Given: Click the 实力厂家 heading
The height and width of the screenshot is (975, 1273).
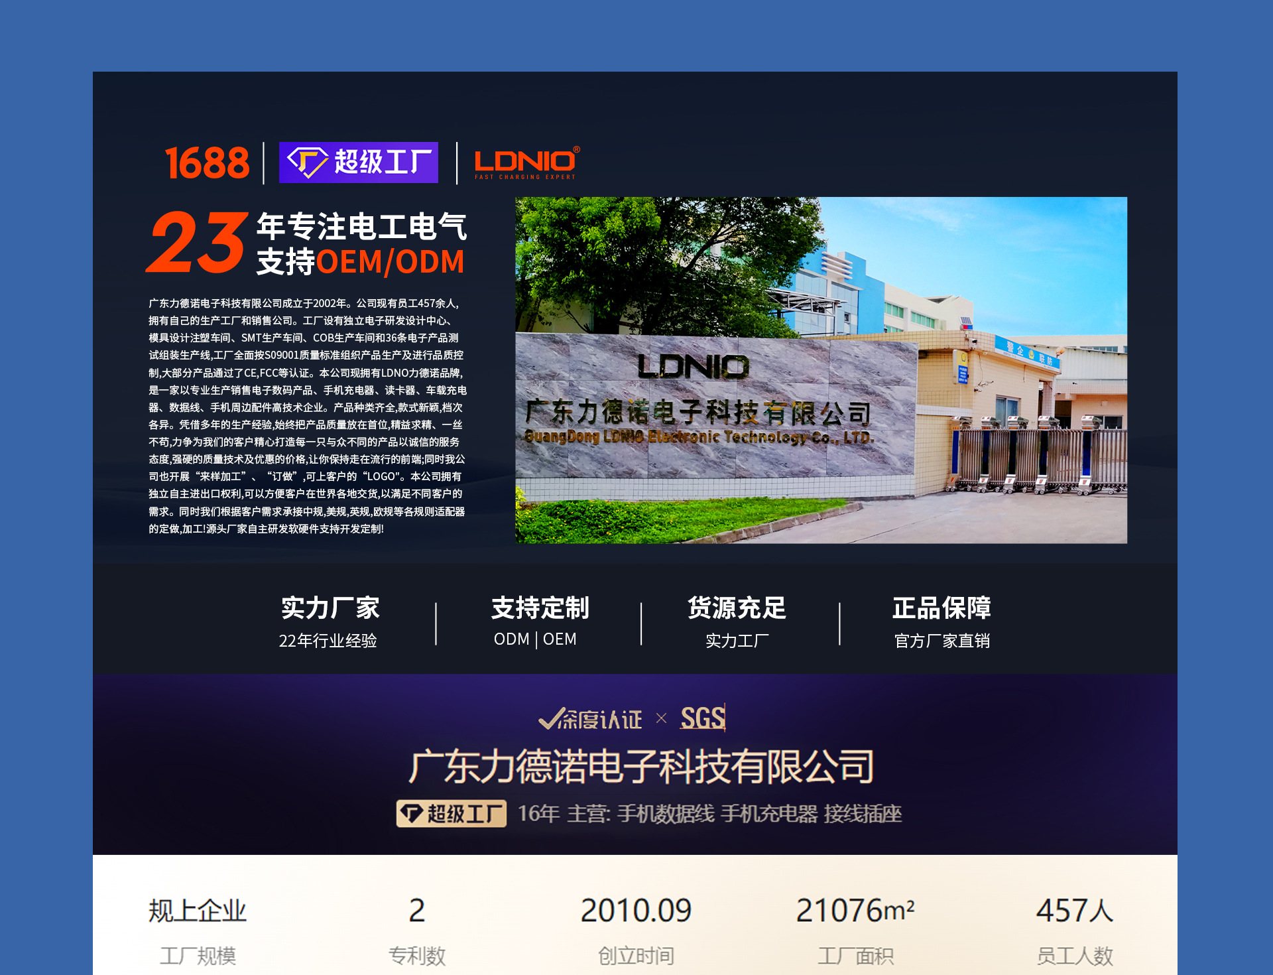Looking at the screenshot, I should [x=330, y=608].
